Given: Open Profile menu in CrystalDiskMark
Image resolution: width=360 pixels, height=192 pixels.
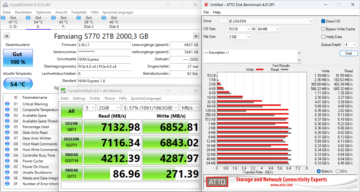Looking at the screenshot, I should click(x=95, y=98).
